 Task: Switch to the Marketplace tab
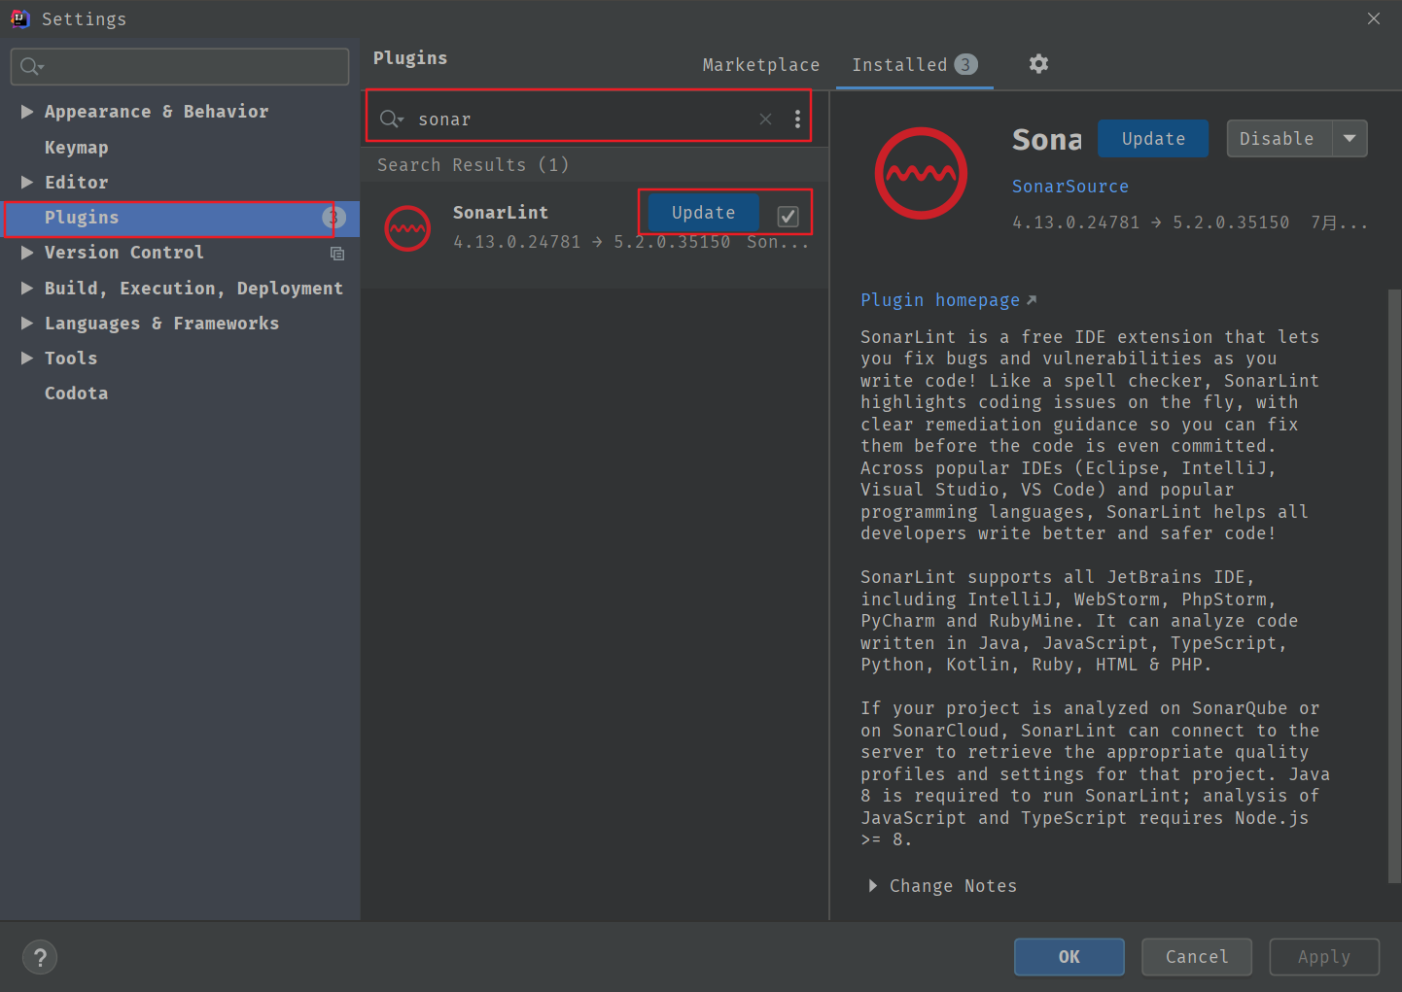761,64
